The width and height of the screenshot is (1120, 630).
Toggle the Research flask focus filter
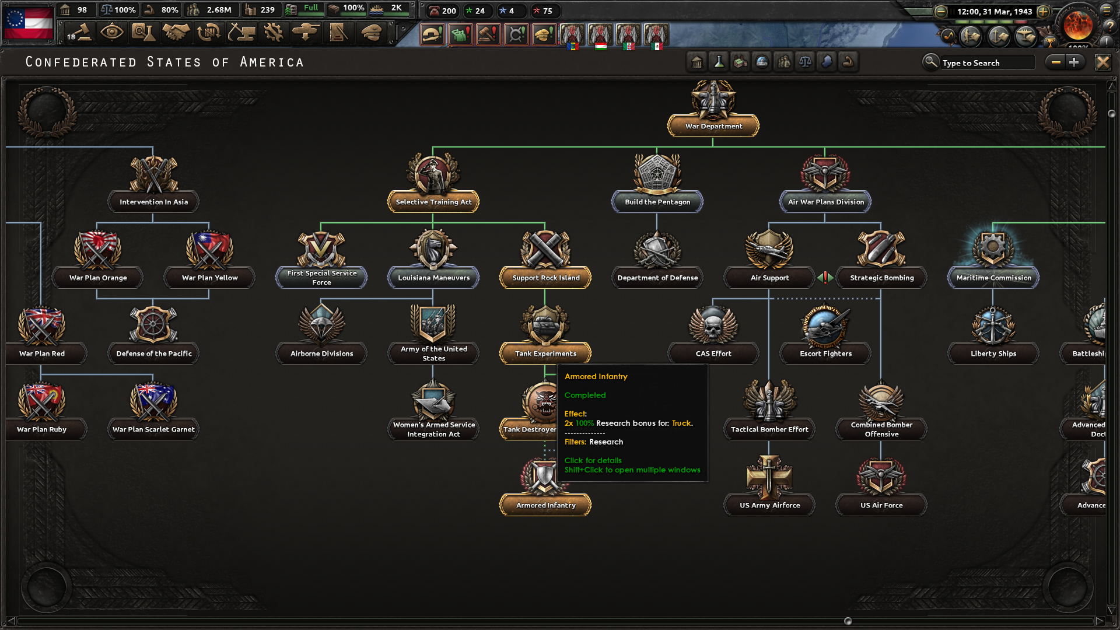click(x=719, y=62)
